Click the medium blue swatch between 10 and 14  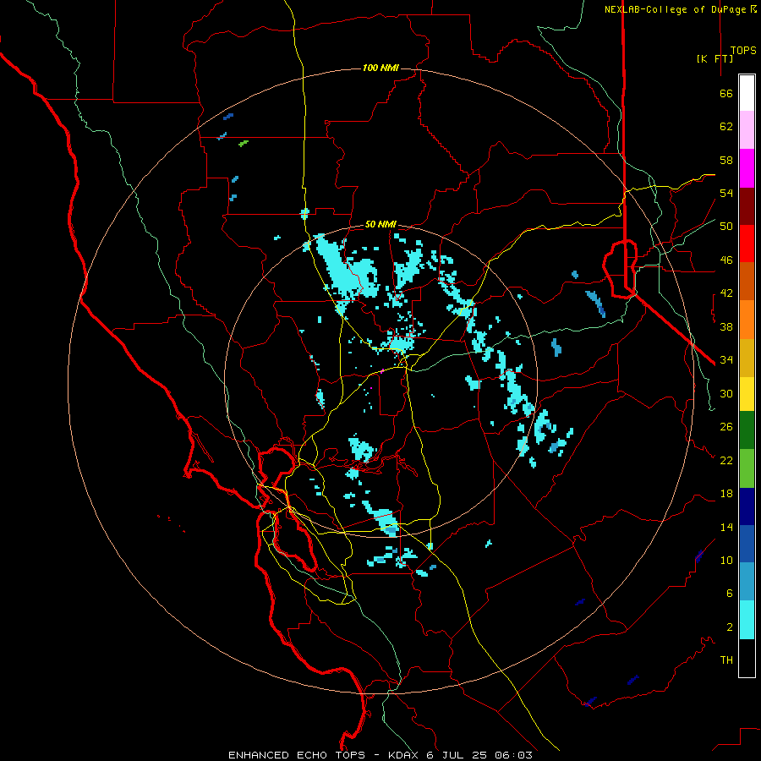(x=747, y=544)
